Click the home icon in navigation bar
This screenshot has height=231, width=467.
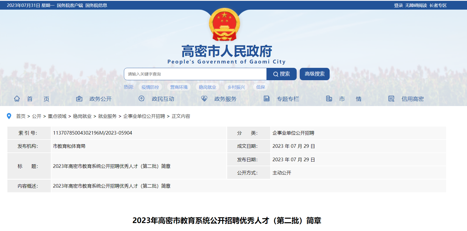tap(17, 99)
